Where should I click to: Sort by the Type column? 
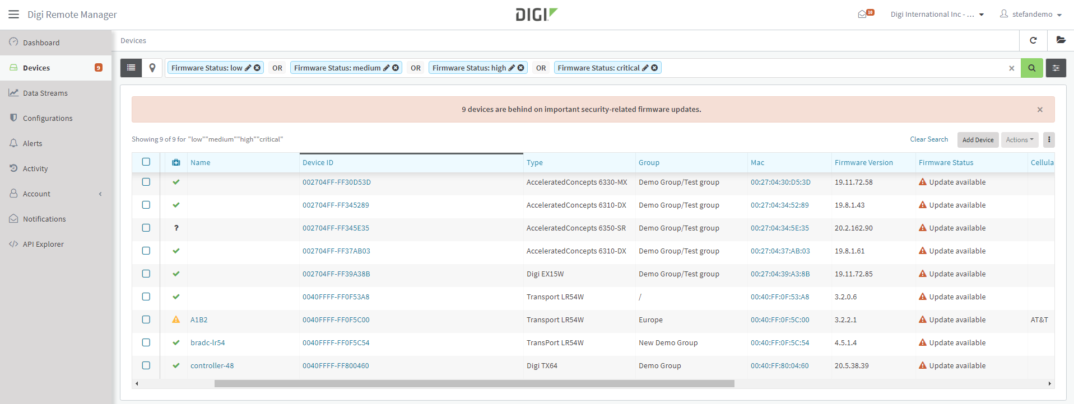pyautogui.click(x=534, y=163)
